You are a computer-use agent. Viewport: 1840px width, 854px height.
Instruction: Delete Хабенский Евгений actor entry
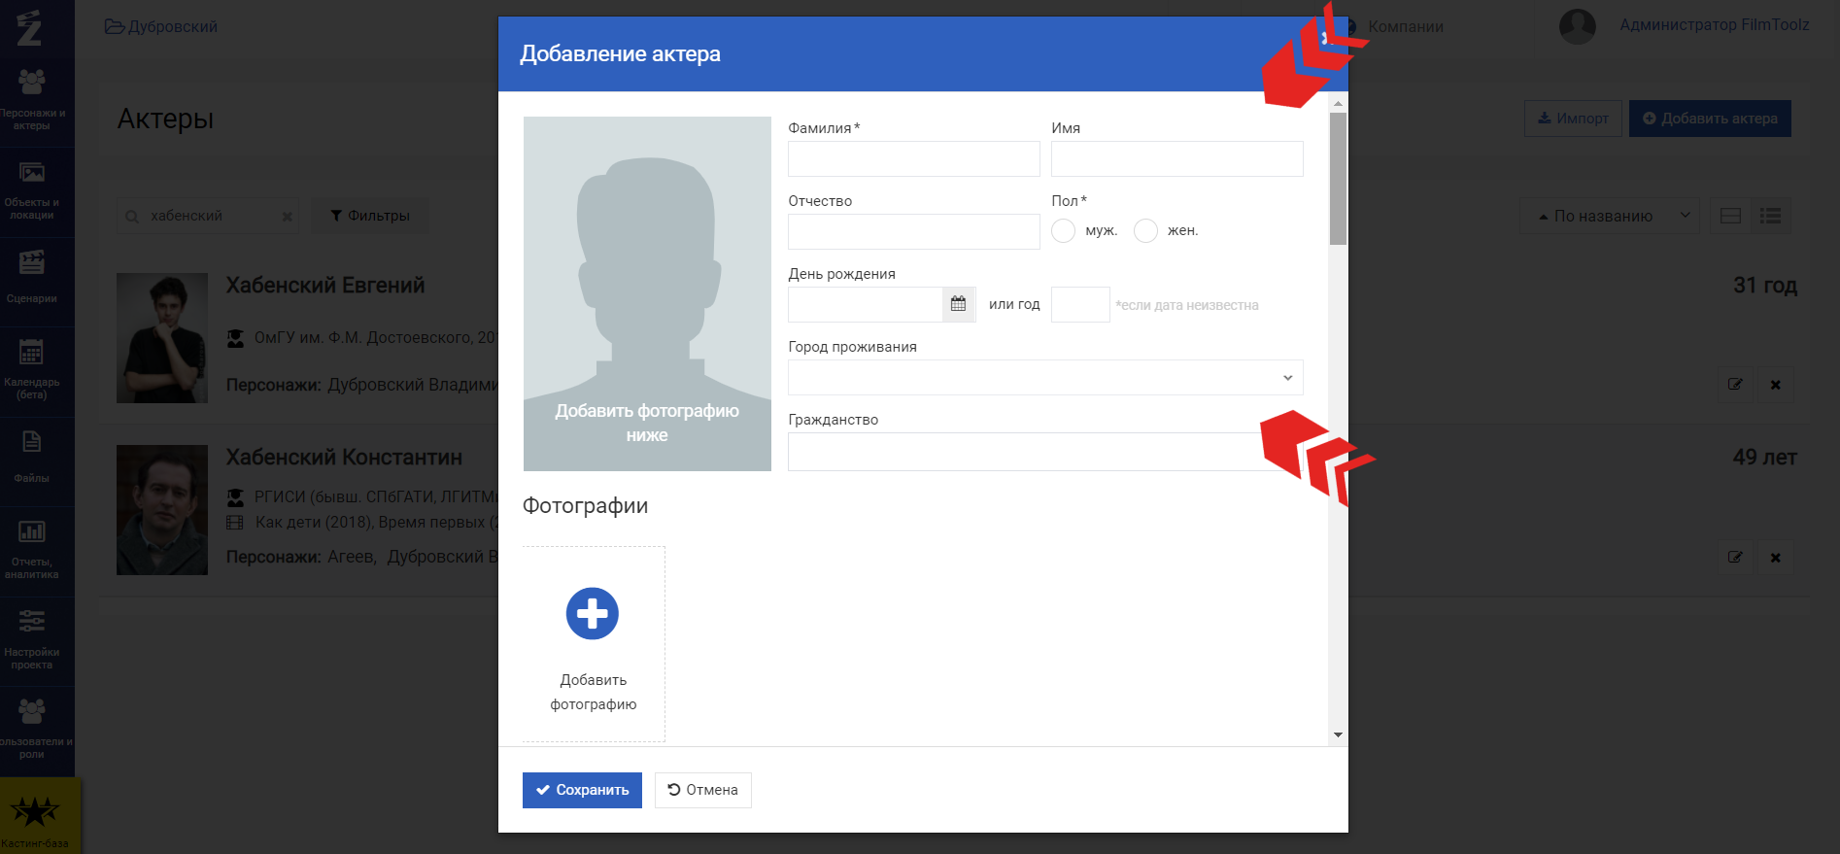click(x=1775, y=385)
